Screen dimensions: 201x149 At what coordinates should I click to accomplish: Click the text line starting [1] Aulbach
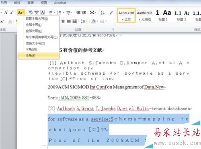[x=119, y=63]
